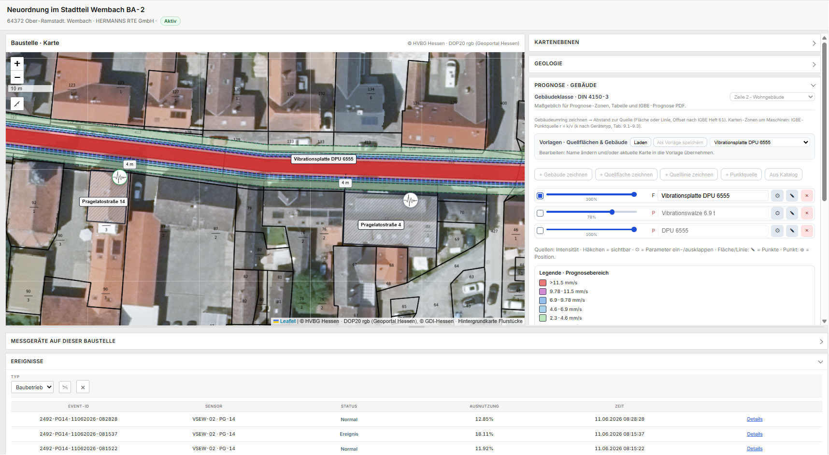Activate the map measuring tool icon
Screen dimensions: 829x455
coord(17,104)
